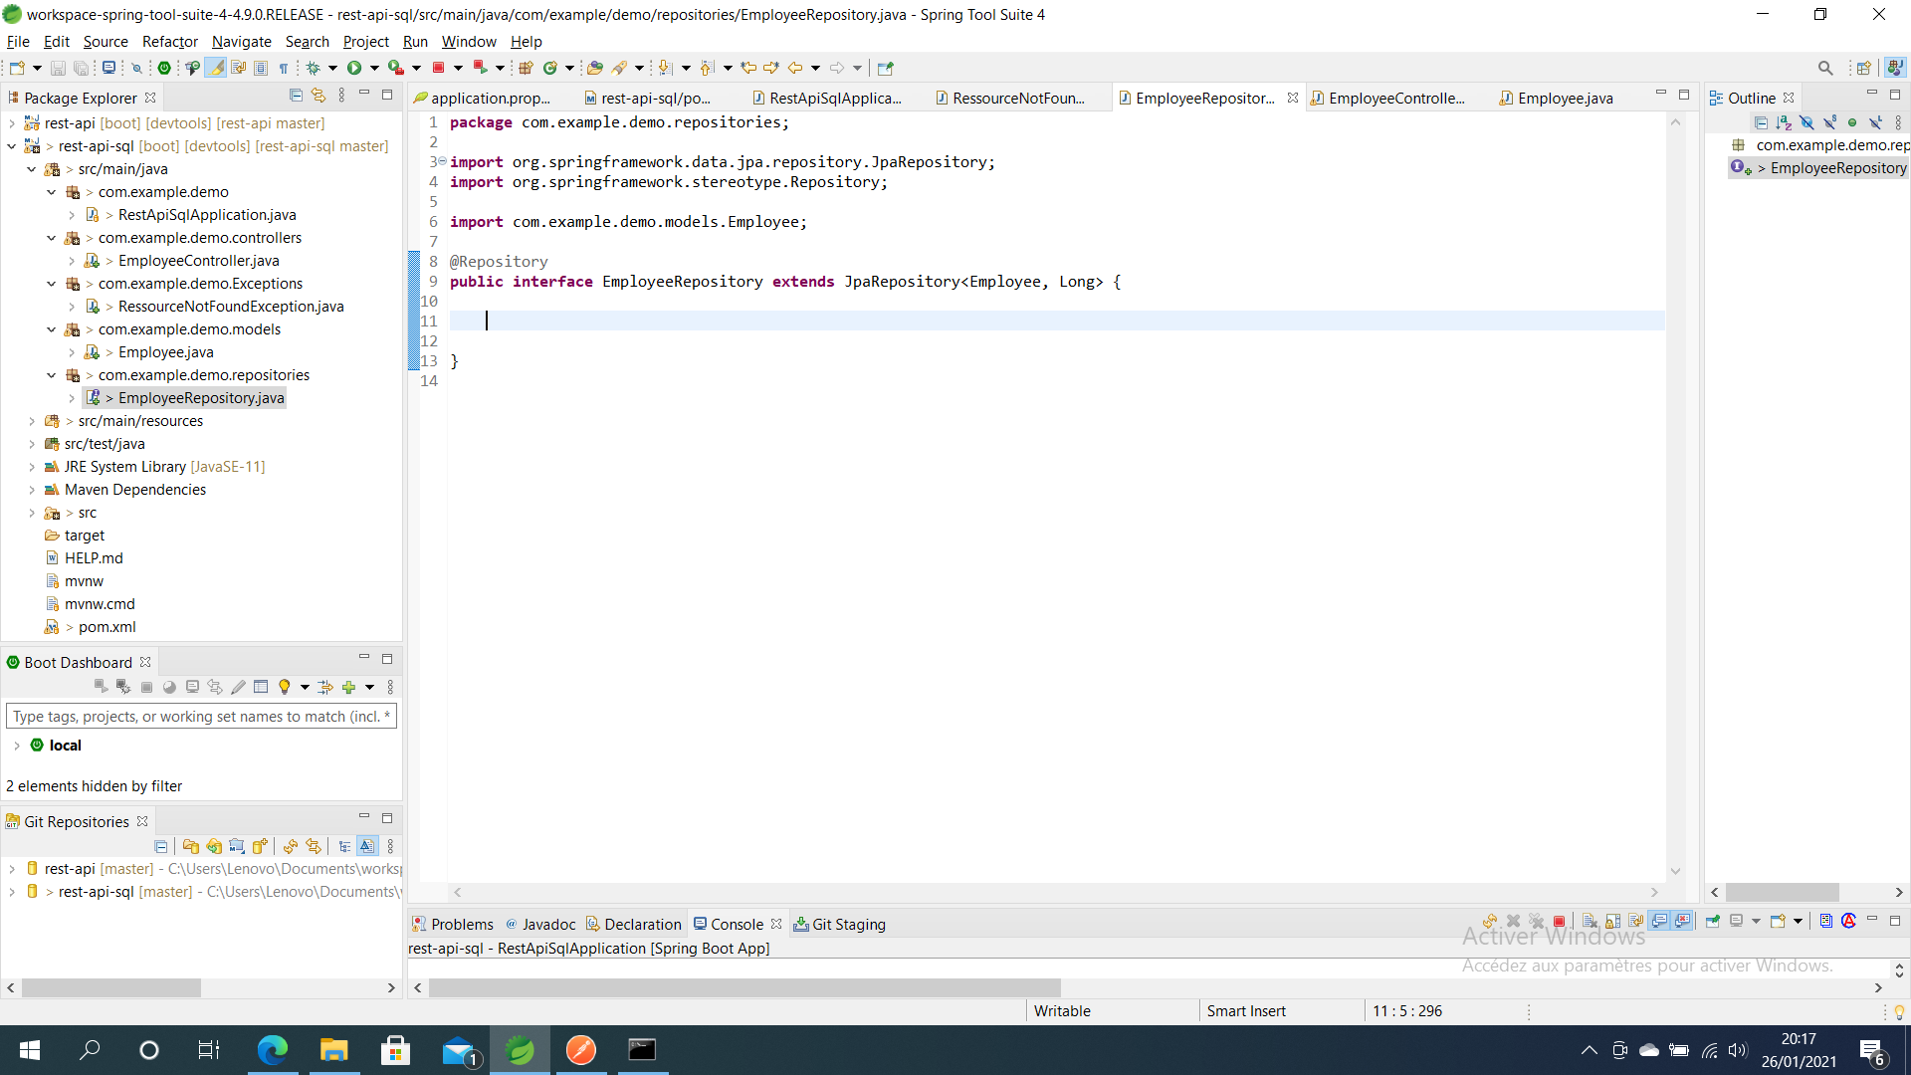Collapse all in Package Explorer toolbar

coord(296,96)
